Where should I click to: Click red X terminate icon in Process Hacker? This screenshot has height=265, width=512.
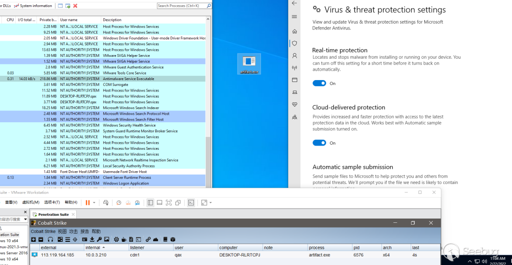tap(75, 6)
